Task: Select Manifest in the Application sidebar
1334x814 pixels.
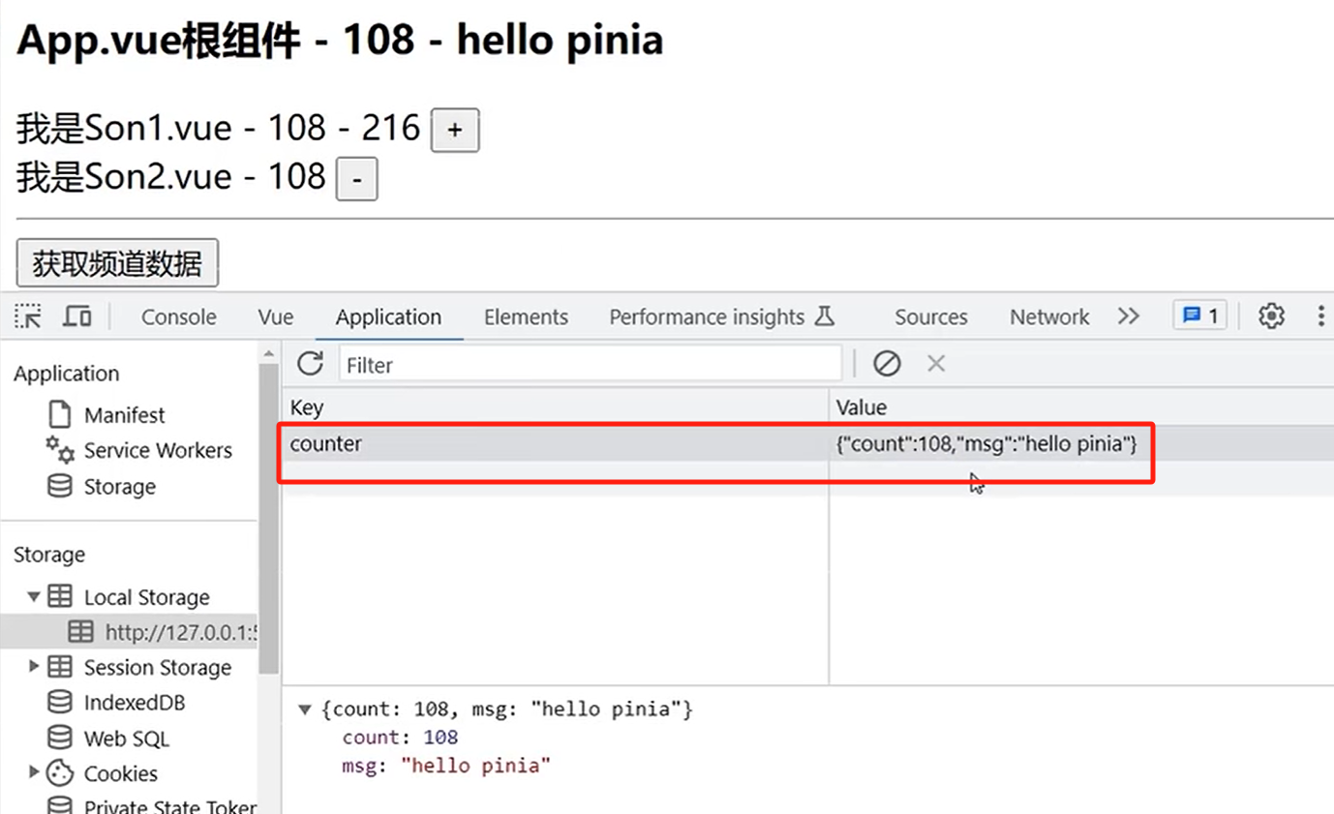Action: tap(124, 415)
